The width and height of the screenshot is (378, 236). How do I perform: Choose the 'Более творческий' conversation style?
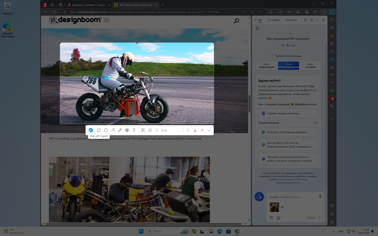pos(266,66)
